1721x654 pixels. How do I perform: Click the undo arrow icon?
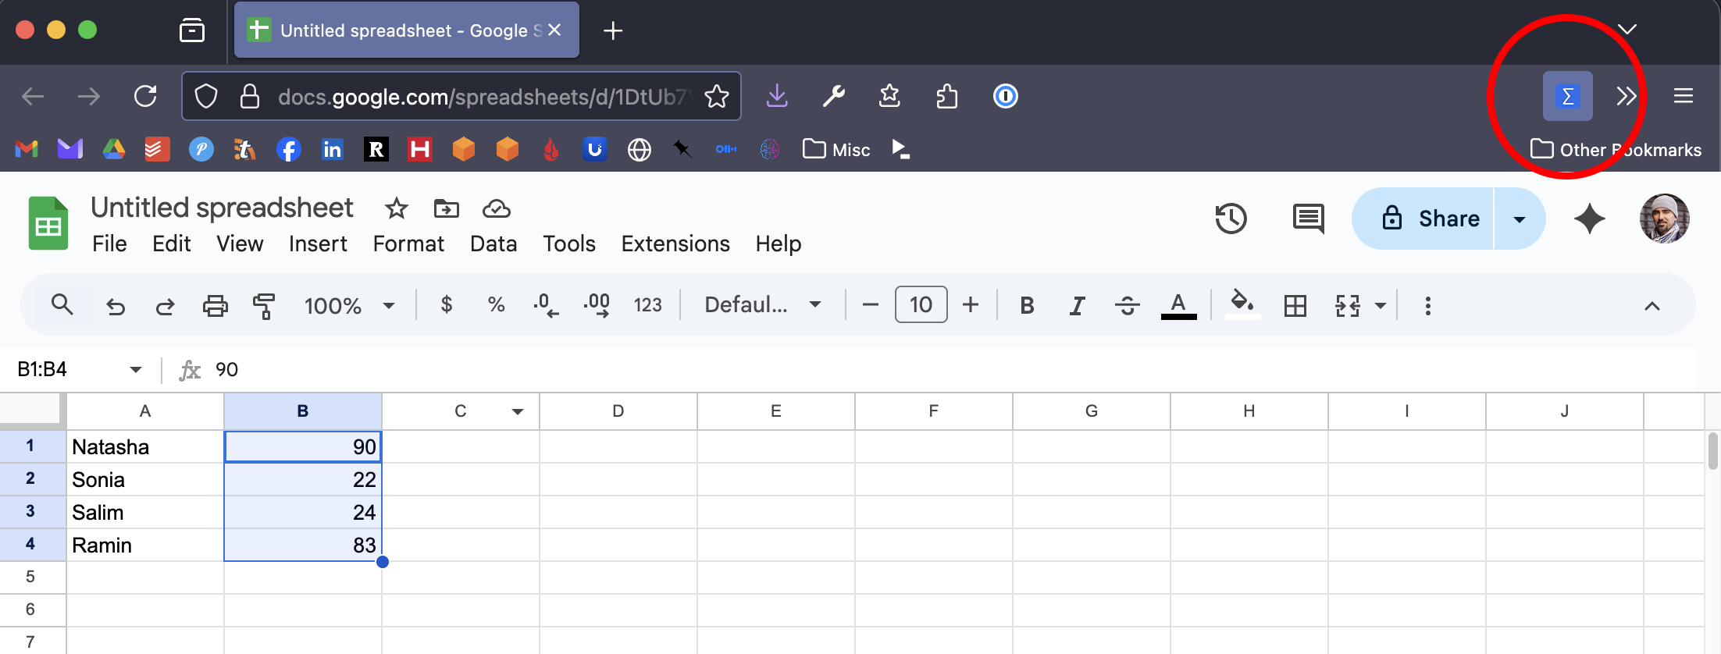click(116, 305)
